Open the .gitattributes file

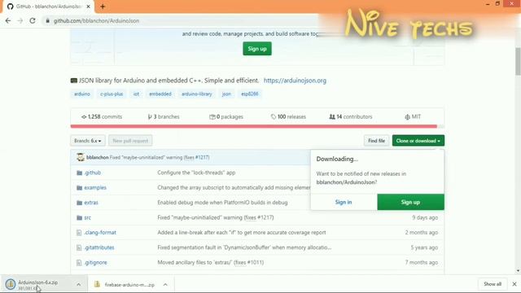click(99, 247)
